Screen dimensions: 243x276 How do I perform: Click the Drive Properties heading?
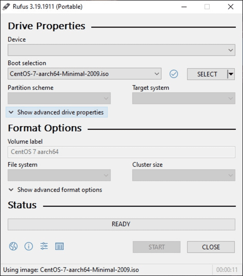pyautogui.click(x=47, y=26)
